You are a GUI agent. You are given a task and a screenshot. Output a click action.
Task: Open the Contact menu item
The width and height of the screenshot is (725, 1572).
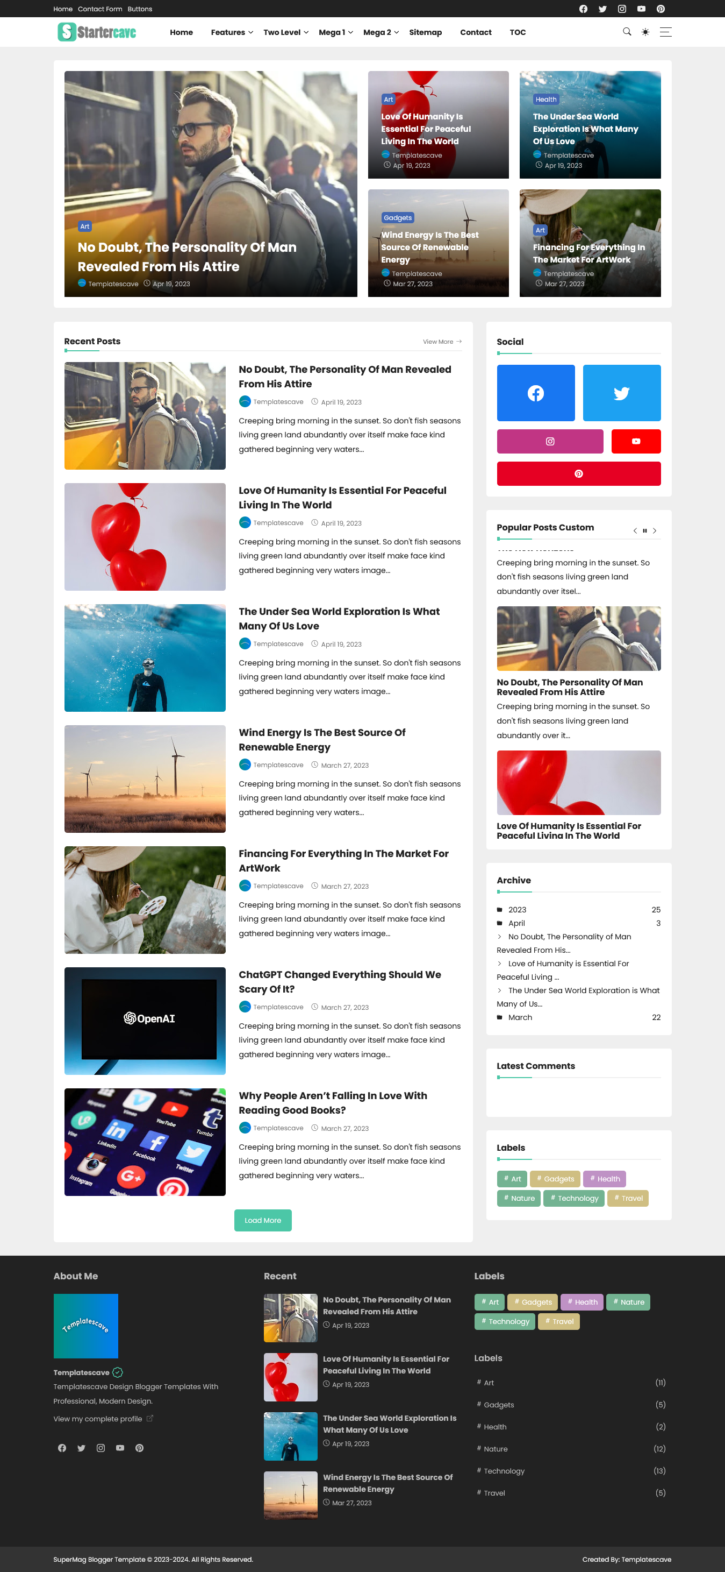476,32
